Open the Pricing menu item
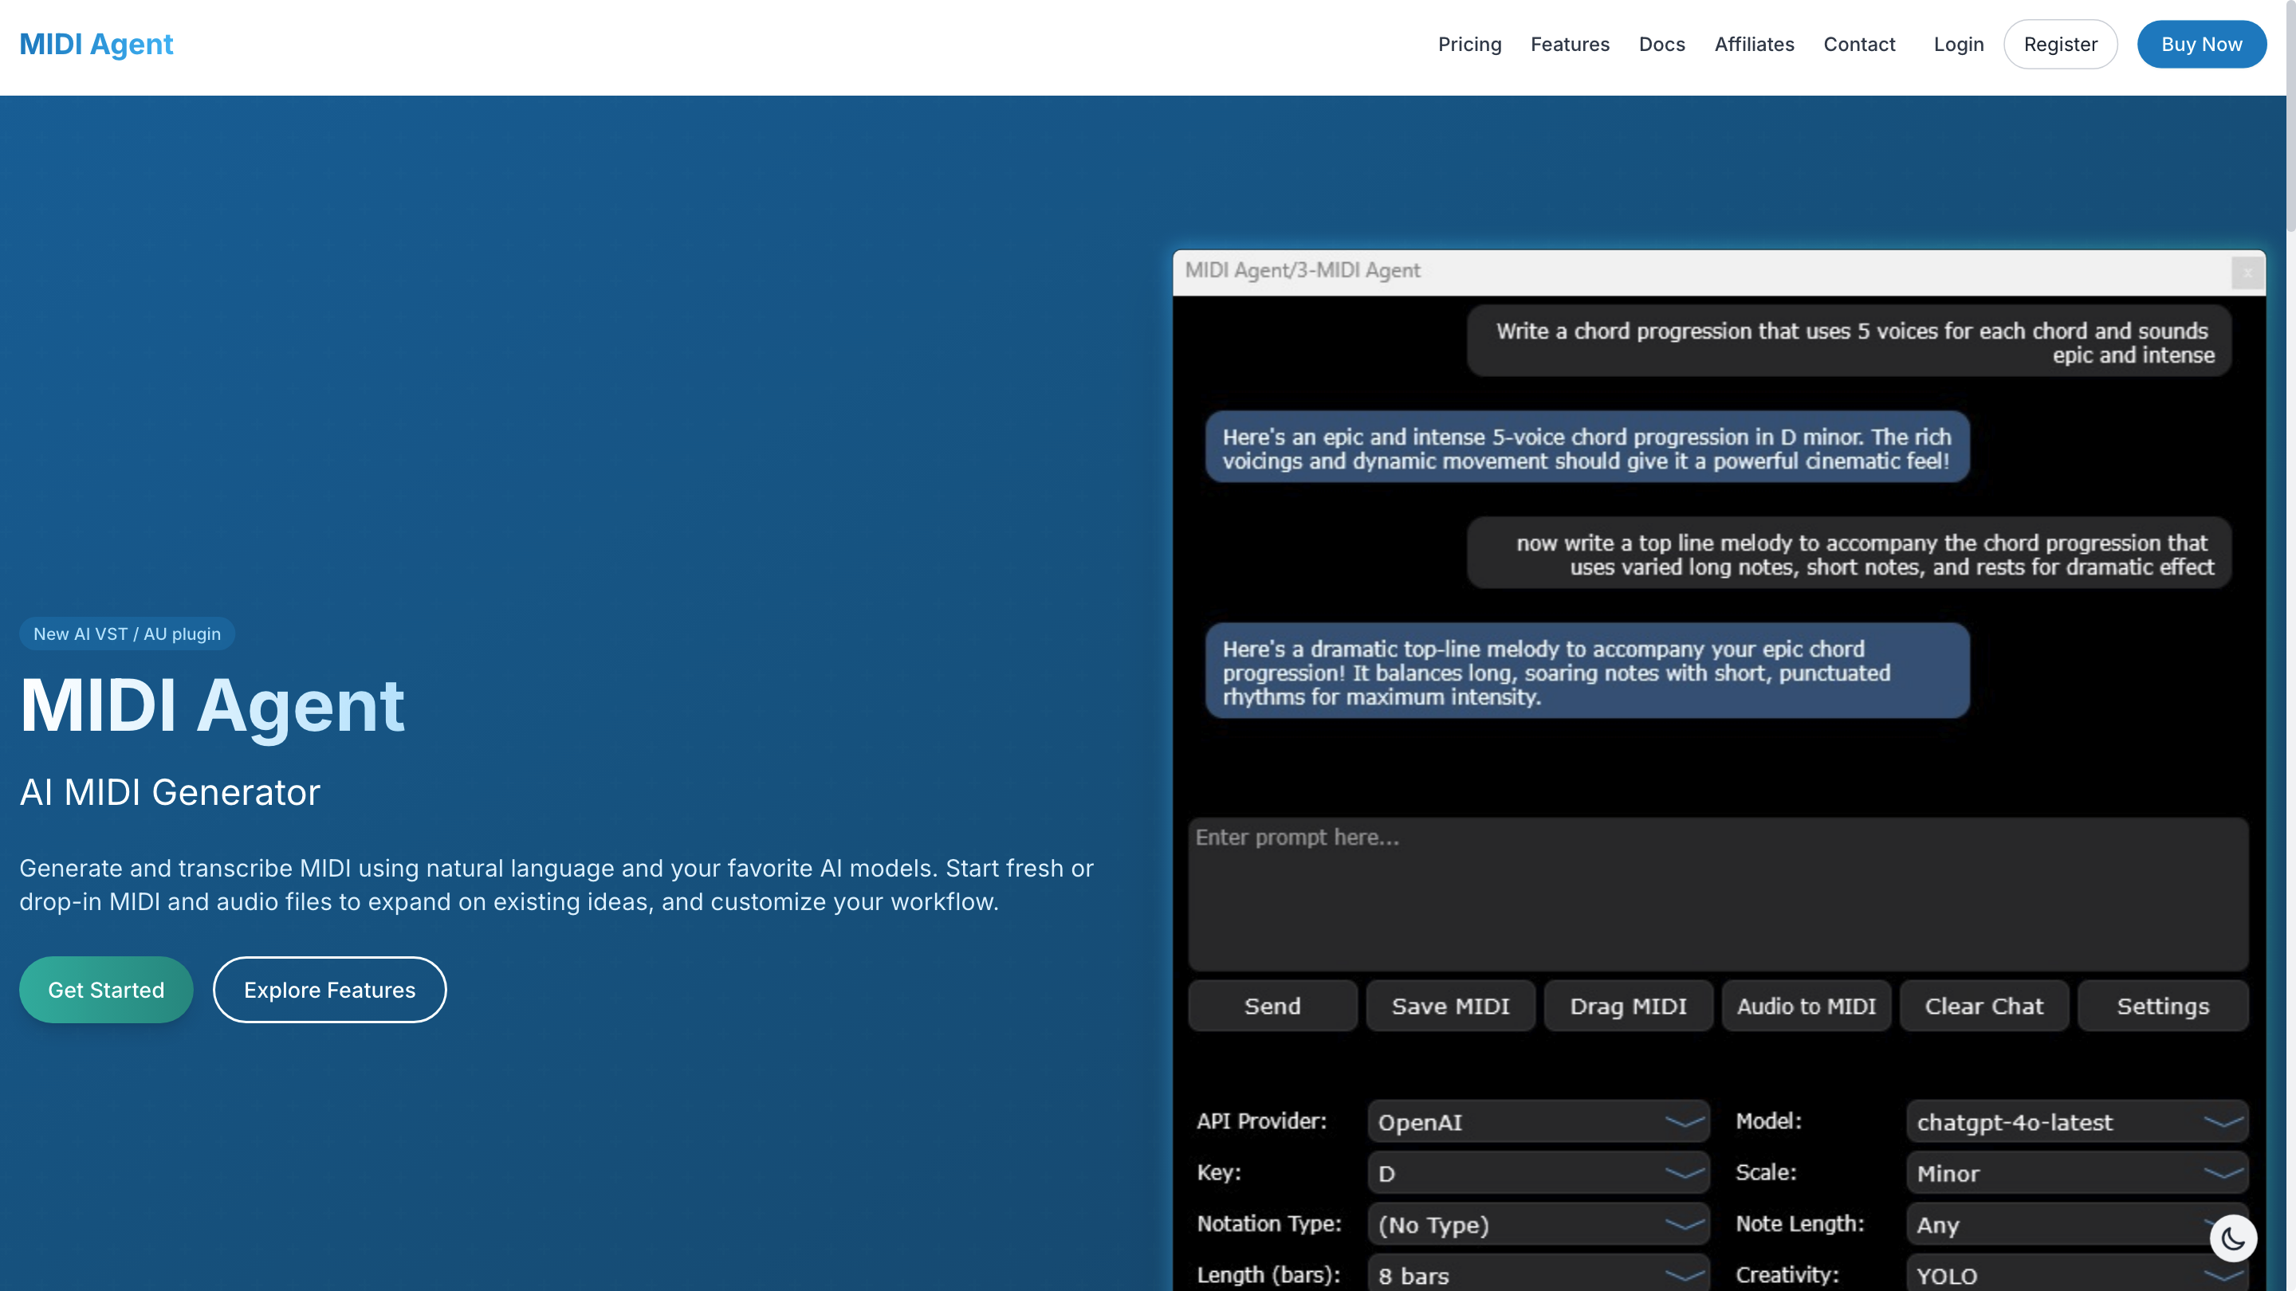 tap(1468, 44)
